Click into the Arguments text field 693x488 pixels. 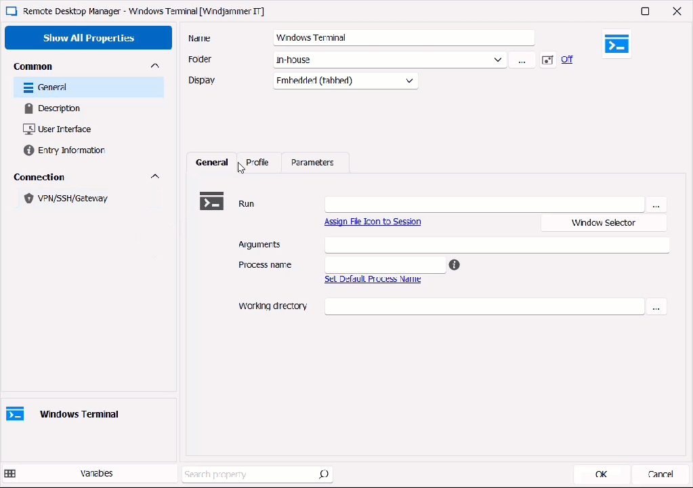(x=497, y=245)
